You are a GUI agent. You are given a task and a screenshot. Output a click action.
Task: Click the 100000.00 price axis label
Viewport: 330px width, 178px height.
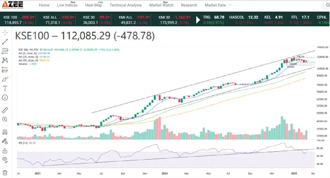pos(323,69)
